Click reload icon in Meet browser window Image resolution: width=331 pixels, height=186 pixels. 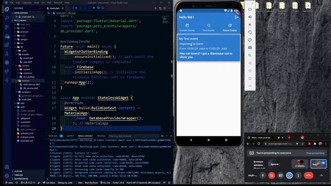[259, 144]
